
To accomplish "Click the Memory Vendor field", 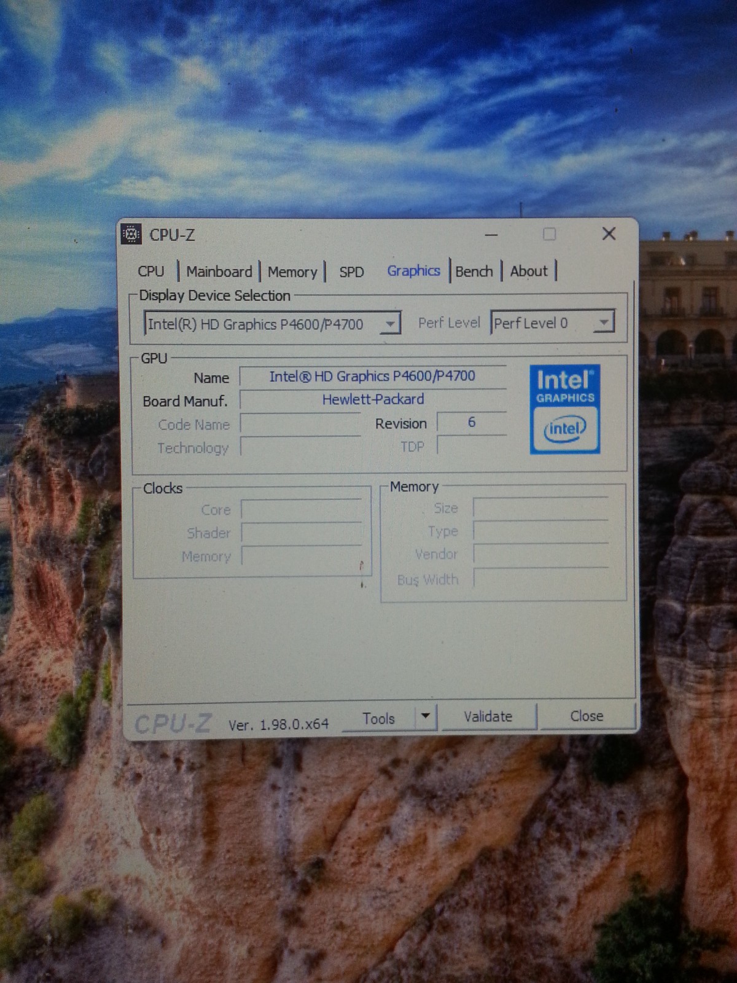I will pyautogui.click(x=540, y=554).
